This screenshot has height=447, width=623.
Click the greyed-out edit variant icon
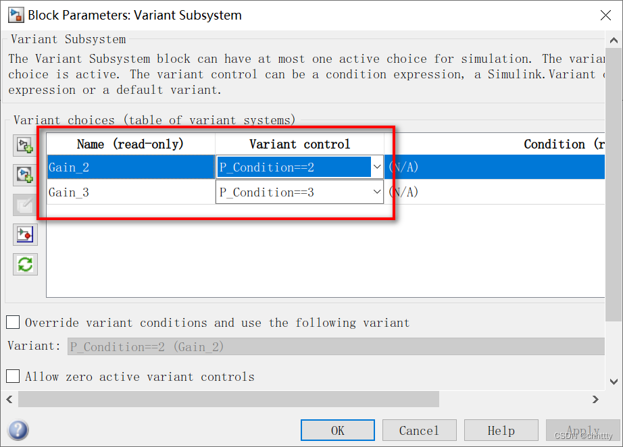25,205
